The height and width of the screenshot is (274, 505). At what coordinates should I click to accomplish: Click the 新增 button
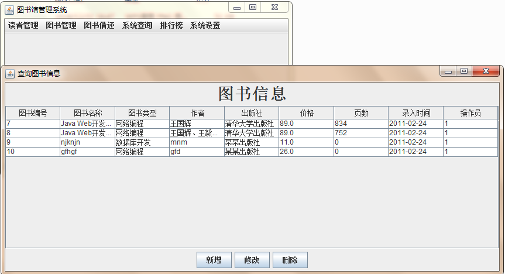tap(214, 260)
